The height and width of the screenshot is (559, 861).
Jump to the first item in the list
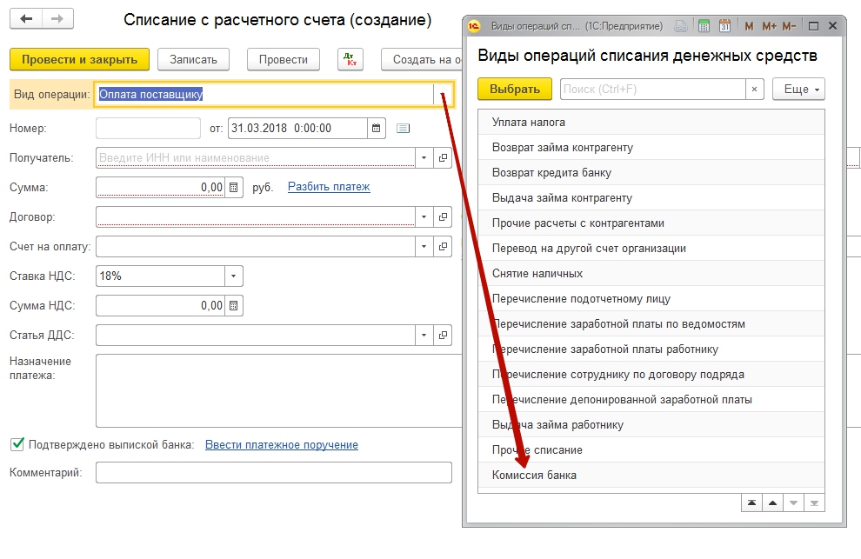click(x=751, y=502)
